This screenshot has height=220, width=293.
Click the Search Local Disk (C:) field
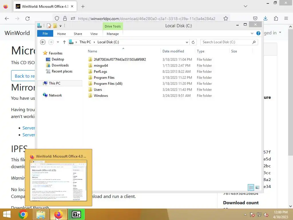[x=229, y=42]
